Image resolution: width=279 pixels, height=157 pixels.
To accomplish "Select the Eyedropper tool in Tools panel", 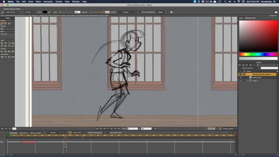I will coord(9,23).
